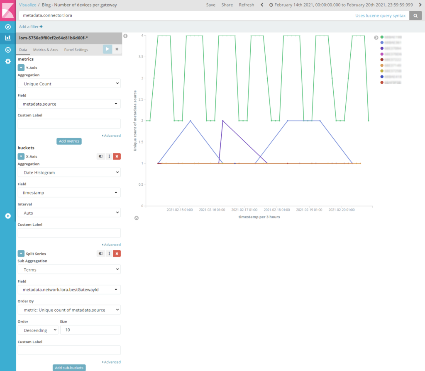425x371 pixels.
Task: Go to Visualize breadcrumb link
Action: [27, 5]
